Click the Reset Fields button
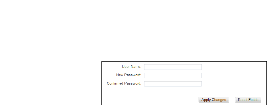267x105 pixels. [248, 100]
